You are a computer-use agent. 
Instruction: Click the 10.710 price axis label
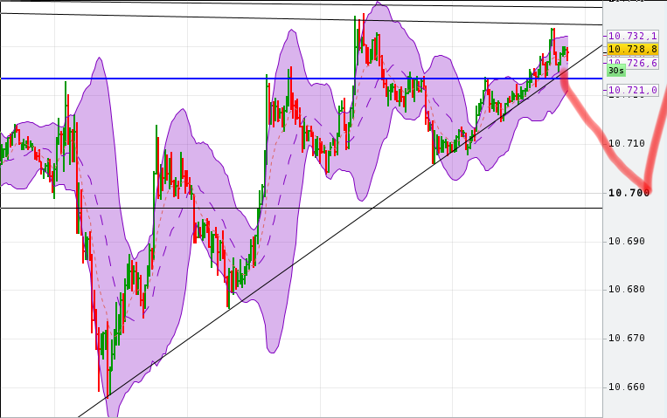[627, 144]
